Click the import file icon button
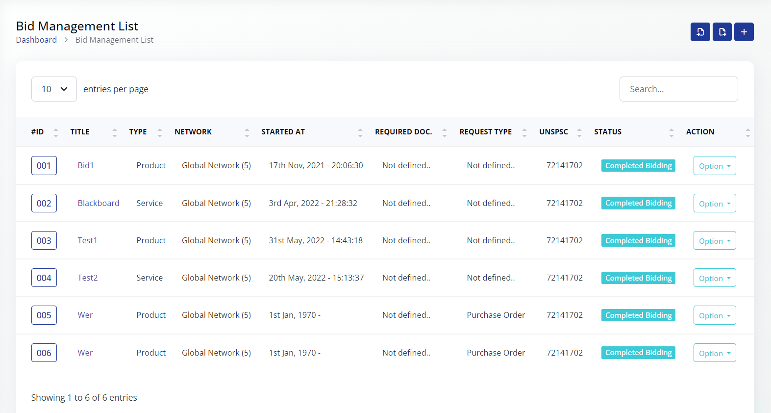This screenshot has height=413, width=771. pyautogui.click(x=700, y=32)
